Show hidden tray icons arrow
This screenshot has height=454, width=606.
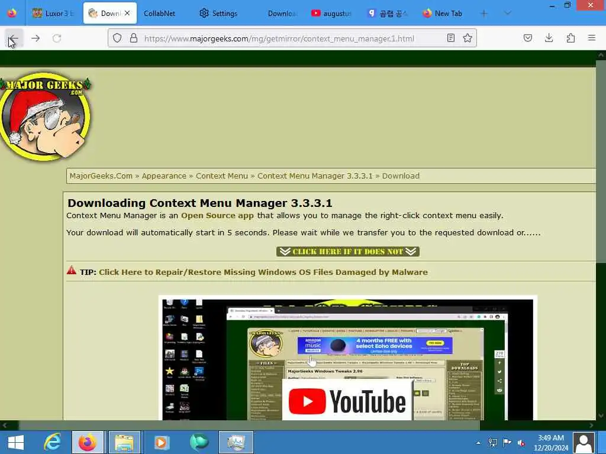point(478,443)
